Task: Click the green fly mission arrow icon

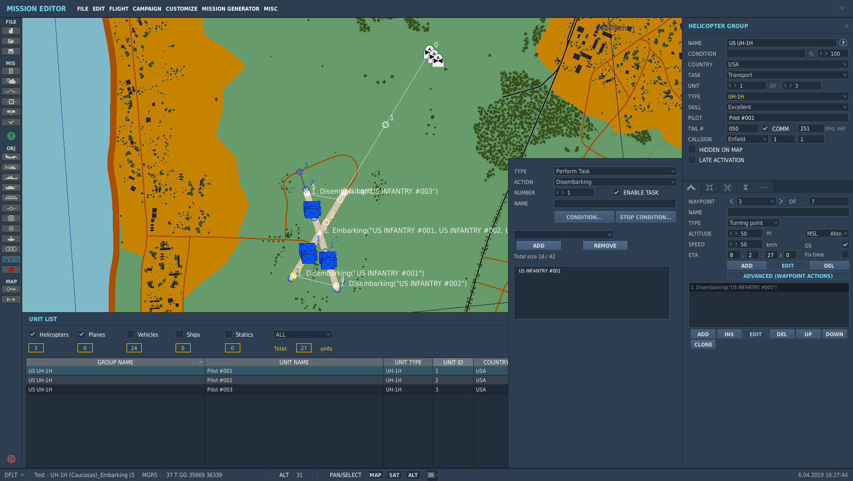Action: coord(11,136)
